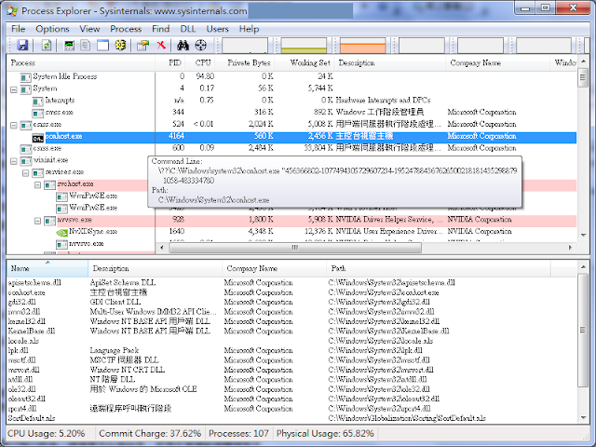
Task: Open the Process menu
Action: 126,29
